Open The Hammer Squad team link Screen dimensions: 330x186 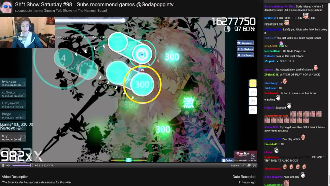tap(92, 11)
